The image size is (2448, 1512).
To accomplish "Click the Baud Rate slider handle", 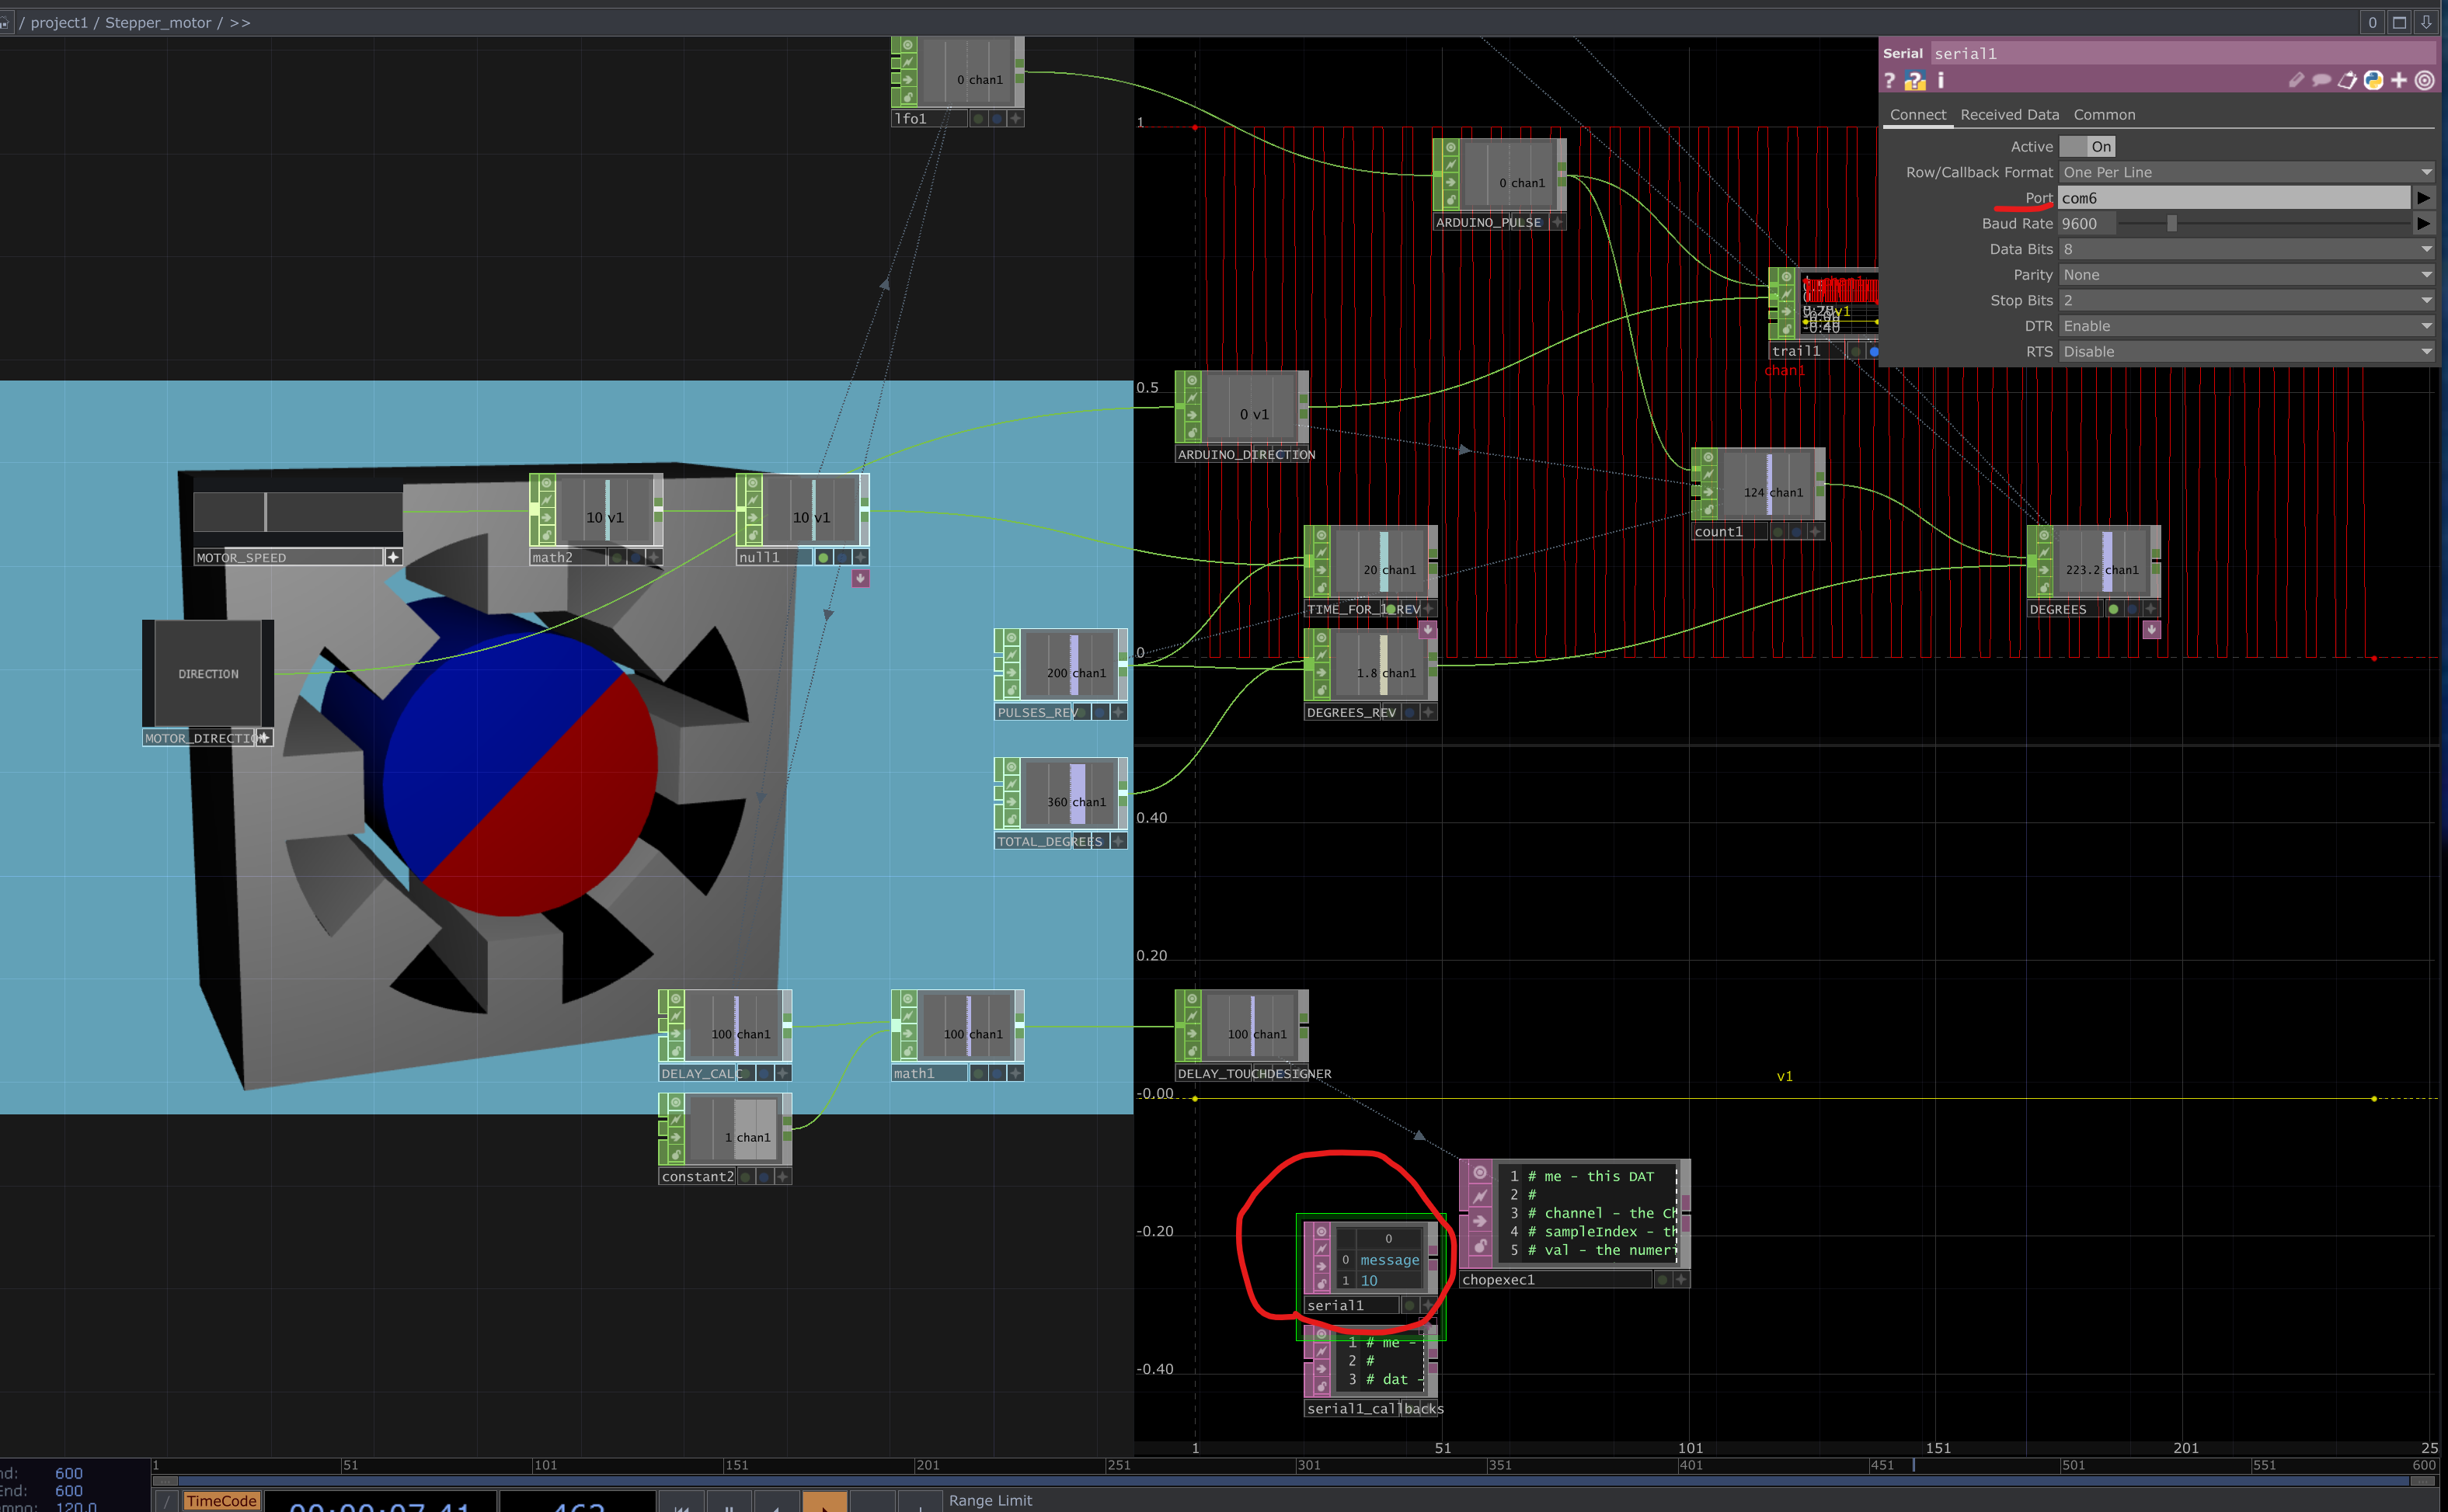I will [x=2172, y=224].
